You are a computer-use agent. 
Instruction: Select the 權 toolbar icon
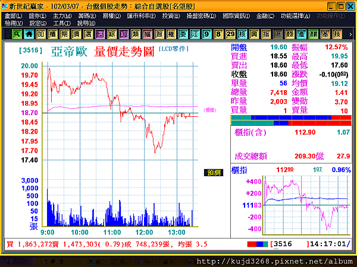pos(171,34)
